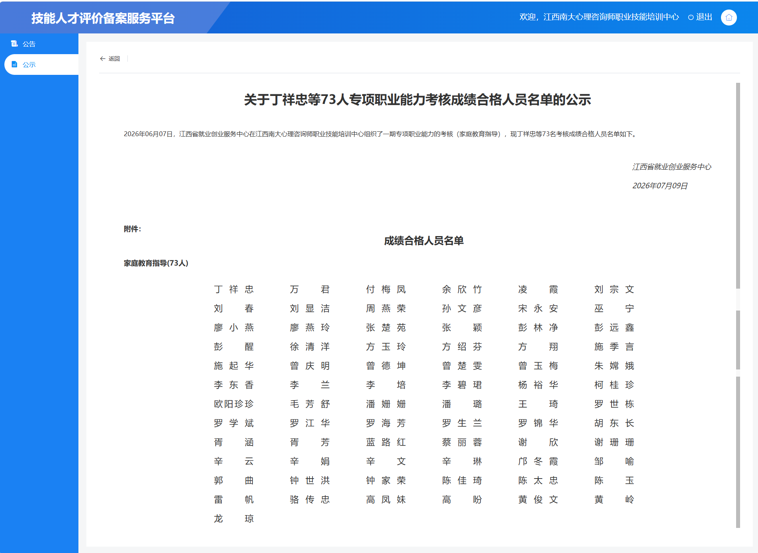Click the category 家庭教育指导(73人)
Image resolution: width=758 pixels, height=553 pixels.
coord(156,263)
